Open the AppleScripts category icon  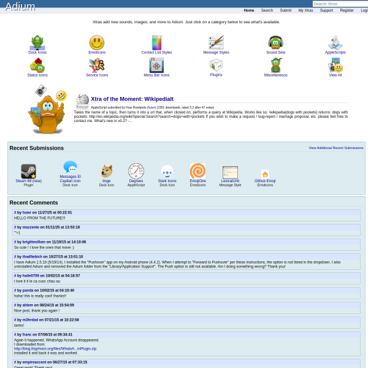pyautogui.click(x=335, y=42)
